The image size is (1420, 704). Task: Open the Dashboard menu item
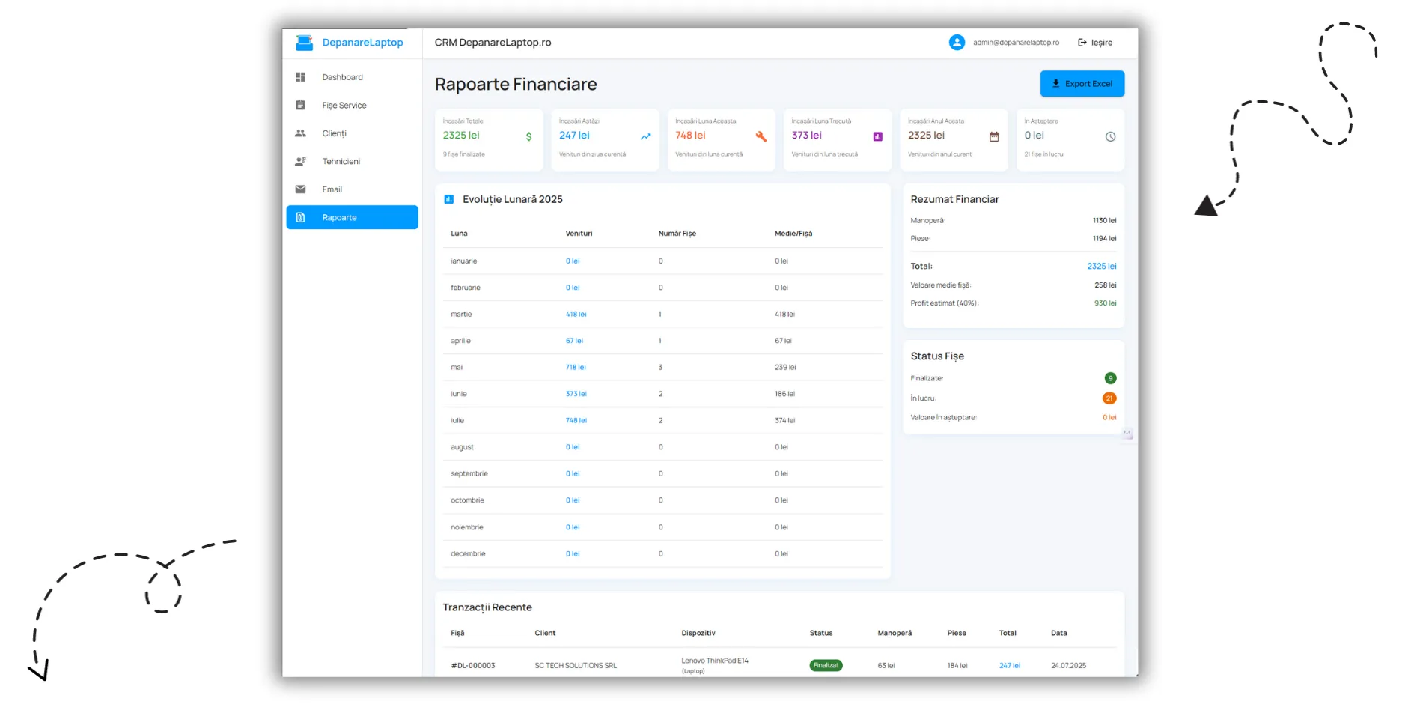click(x=352, y=77)
